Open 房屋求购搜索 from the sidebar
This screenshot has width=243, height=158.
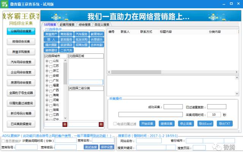point(21,52)
